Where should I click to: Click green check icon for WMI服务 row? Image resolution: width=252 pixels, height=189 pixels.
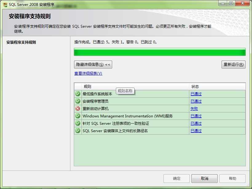click(78, 116)
